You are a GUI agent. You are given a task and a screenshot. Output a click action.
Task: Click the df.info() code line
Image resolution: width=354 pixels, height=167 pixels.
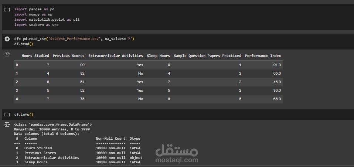(24, 115)
